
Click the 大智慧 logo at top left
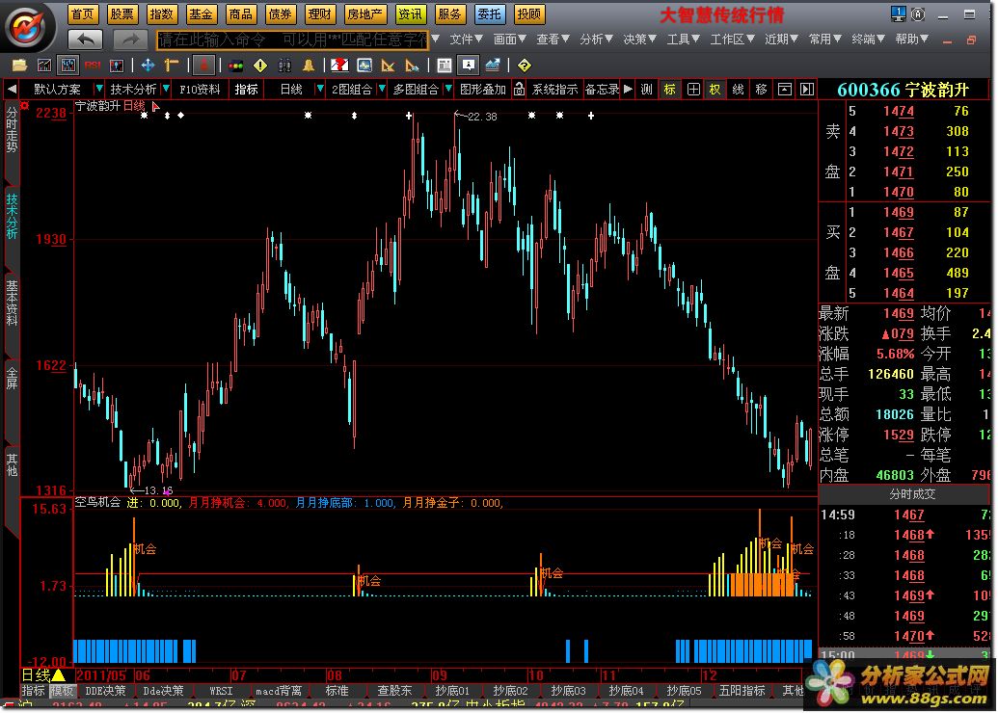pos(26,27)
